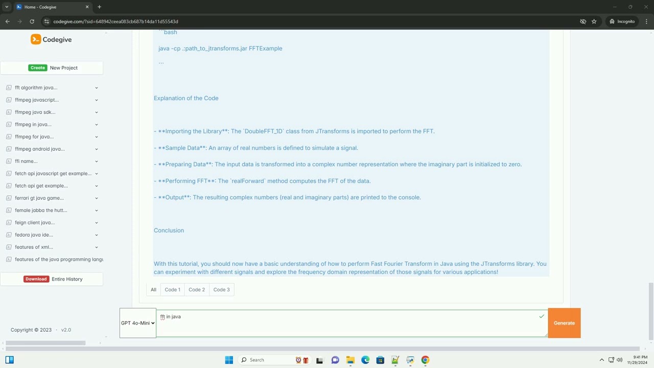Image resolution: width=654 pixels, height=368 pixels.
Task: Click the Explanation of the Code heading
Action: (186, 98)
